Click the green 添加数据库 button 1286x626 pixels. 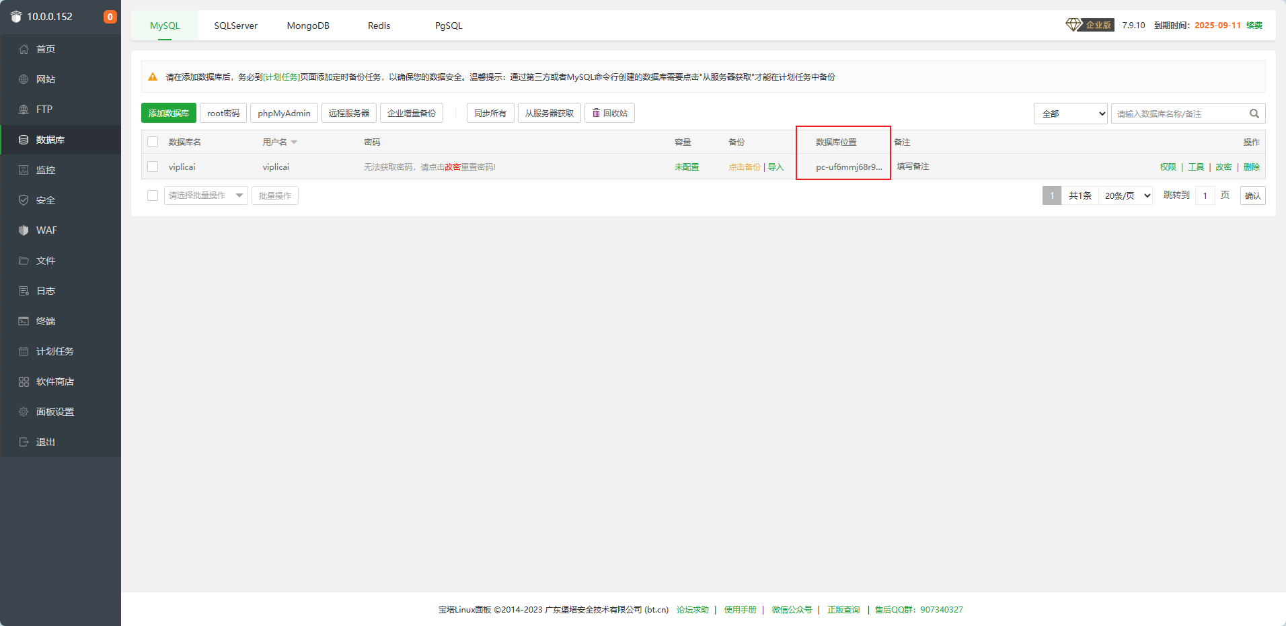[x=169, y=113]
